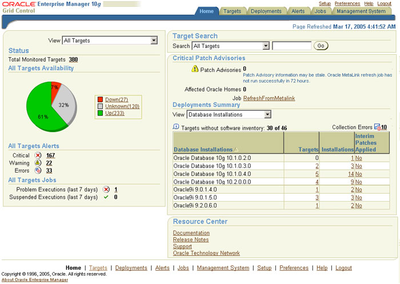400x284 pixels.
Task: Click the Errors alerts icon
Action: coord(38,170)
